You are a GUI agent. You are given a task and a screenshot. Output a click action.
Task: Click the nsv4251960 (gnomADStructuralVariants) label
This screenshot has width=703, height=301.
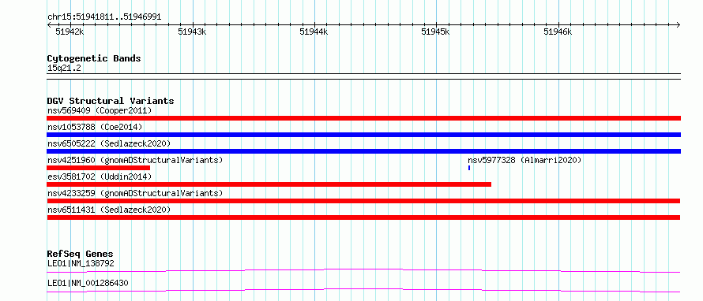[135, 160]
